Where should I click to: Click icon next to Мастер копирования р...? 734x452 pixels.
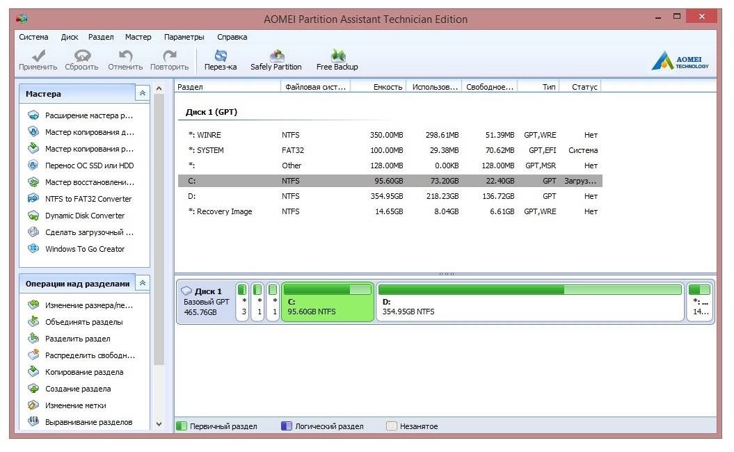33,148
